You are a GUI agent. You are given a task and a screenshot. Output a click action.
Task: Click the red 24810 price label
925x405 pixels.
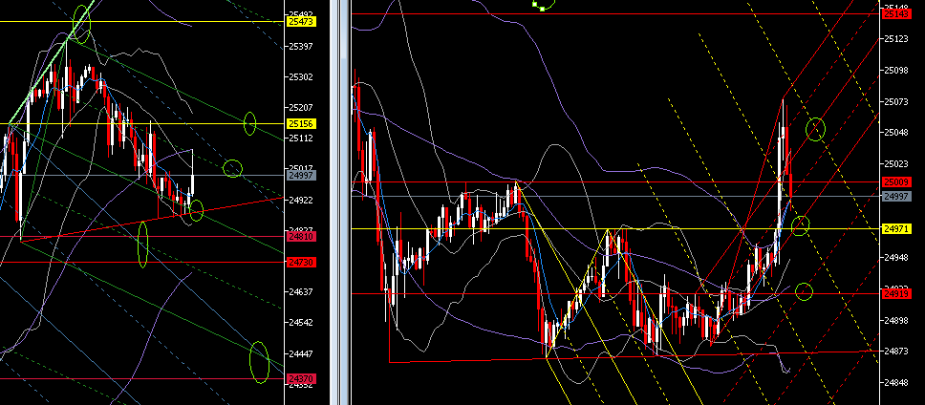click(x=301, y=236)
